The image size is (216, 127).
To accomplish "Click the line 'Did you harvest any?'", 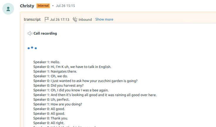I will (x=58, y=85).
